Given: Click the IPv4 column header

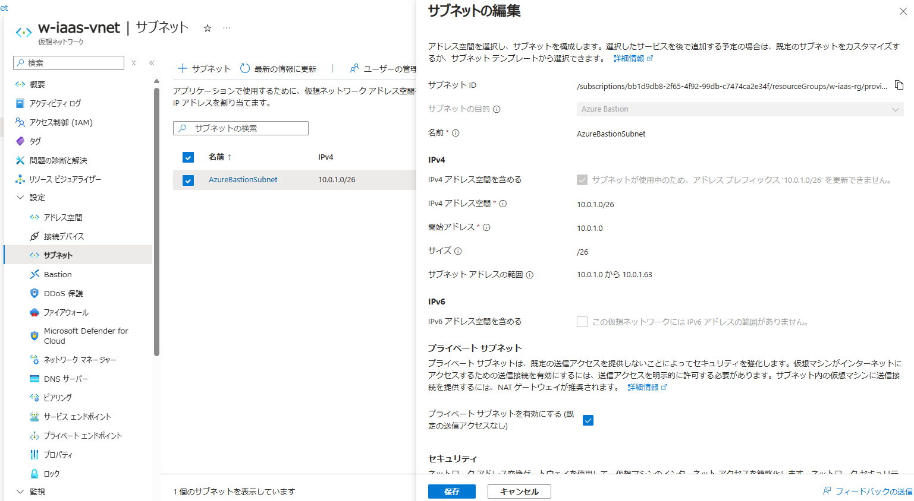Looking at the screenshot, I should [x=325, y=157].
